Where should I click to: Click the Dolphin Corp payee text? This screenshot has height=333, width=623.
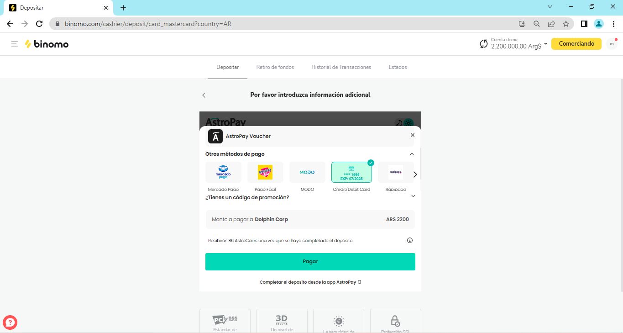pos(271,219)
